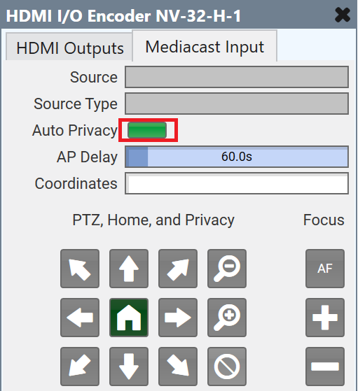This screenshot has width=358, height=391.
Task: Zoom in using the magnifier plus icon
Action: (x=227, y=318)
